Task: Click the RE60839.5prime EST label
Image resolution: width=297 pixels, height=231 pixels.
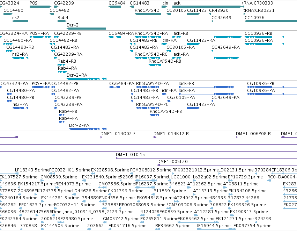Action: coord(175,212)
